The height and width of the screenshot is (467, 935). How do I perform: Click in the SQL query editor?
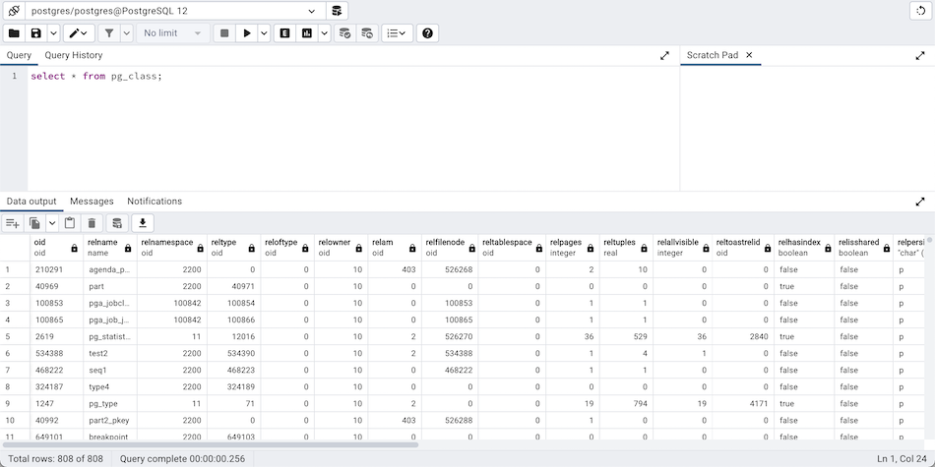pos(353,128)
